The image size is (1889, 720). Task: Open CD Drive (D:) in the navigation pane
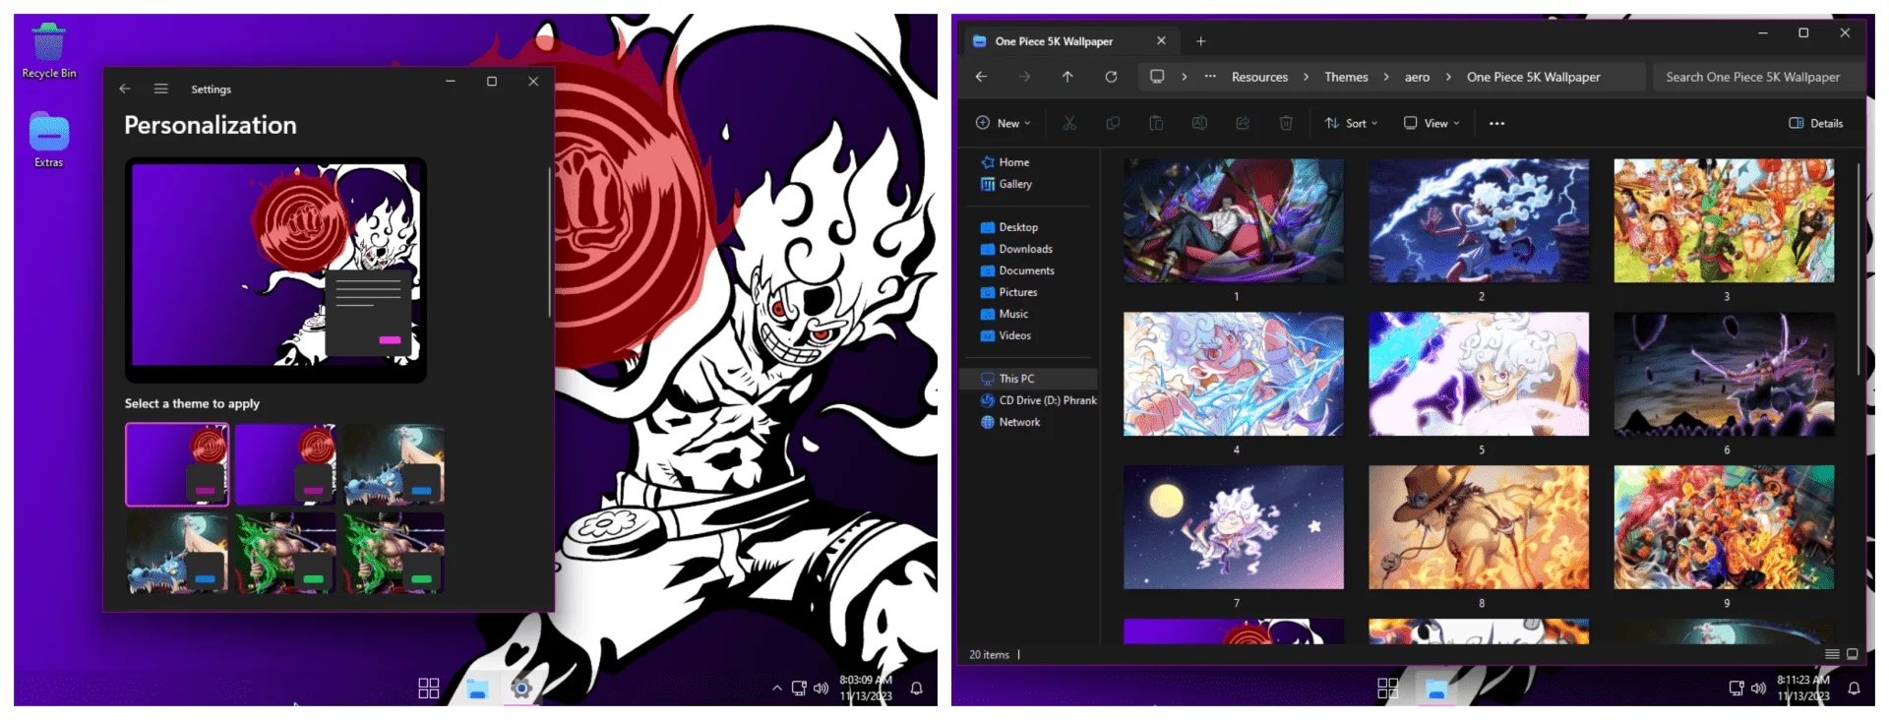[1038, 400]
